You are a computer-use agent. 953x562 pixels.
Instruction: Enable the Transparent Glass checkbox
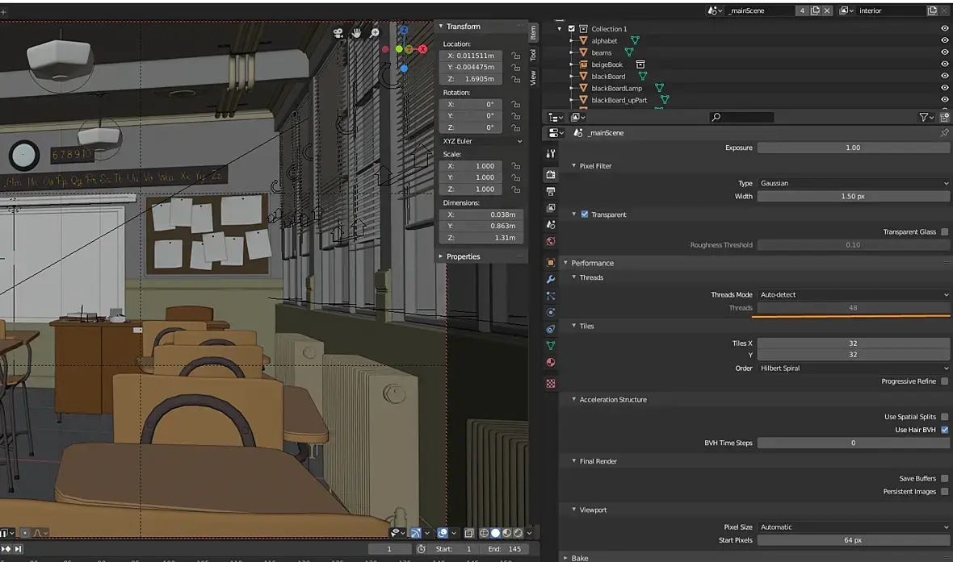[x=944, y=232]
